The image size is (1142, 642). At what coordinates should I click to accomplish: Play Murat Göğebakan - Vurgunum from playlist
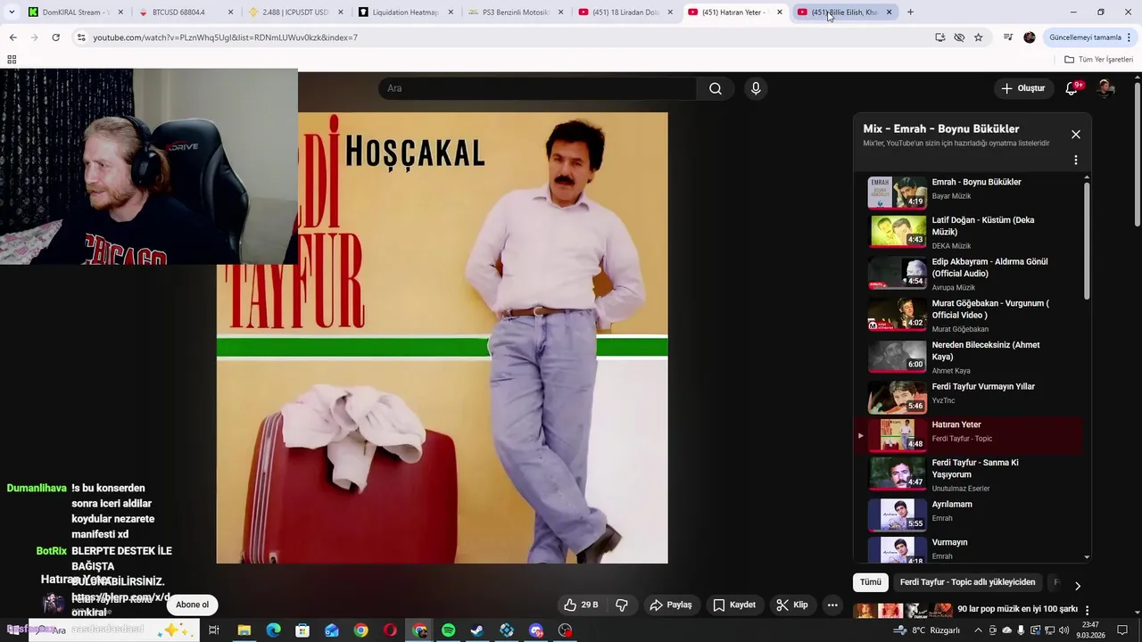point(968,316)
